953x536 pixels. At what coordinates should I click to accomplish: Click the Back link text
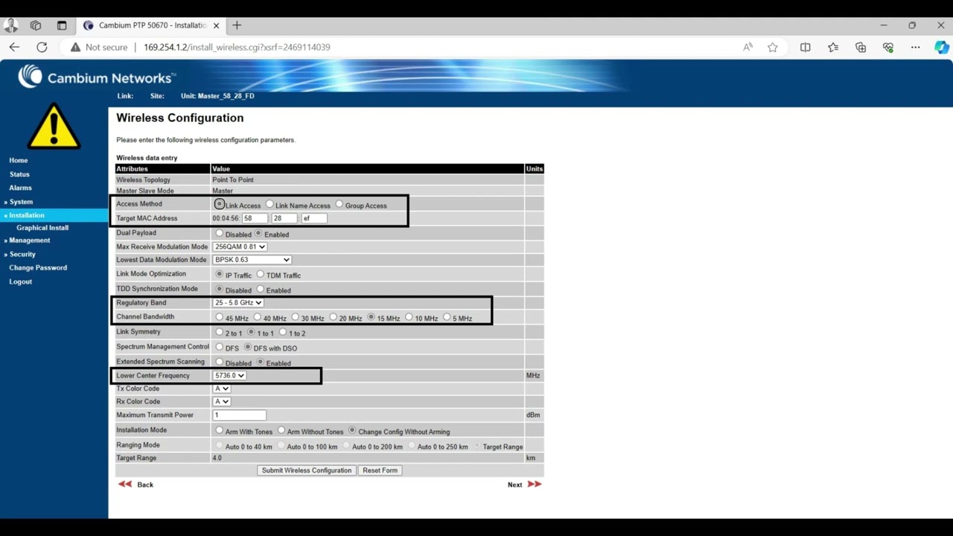point(145,485)
